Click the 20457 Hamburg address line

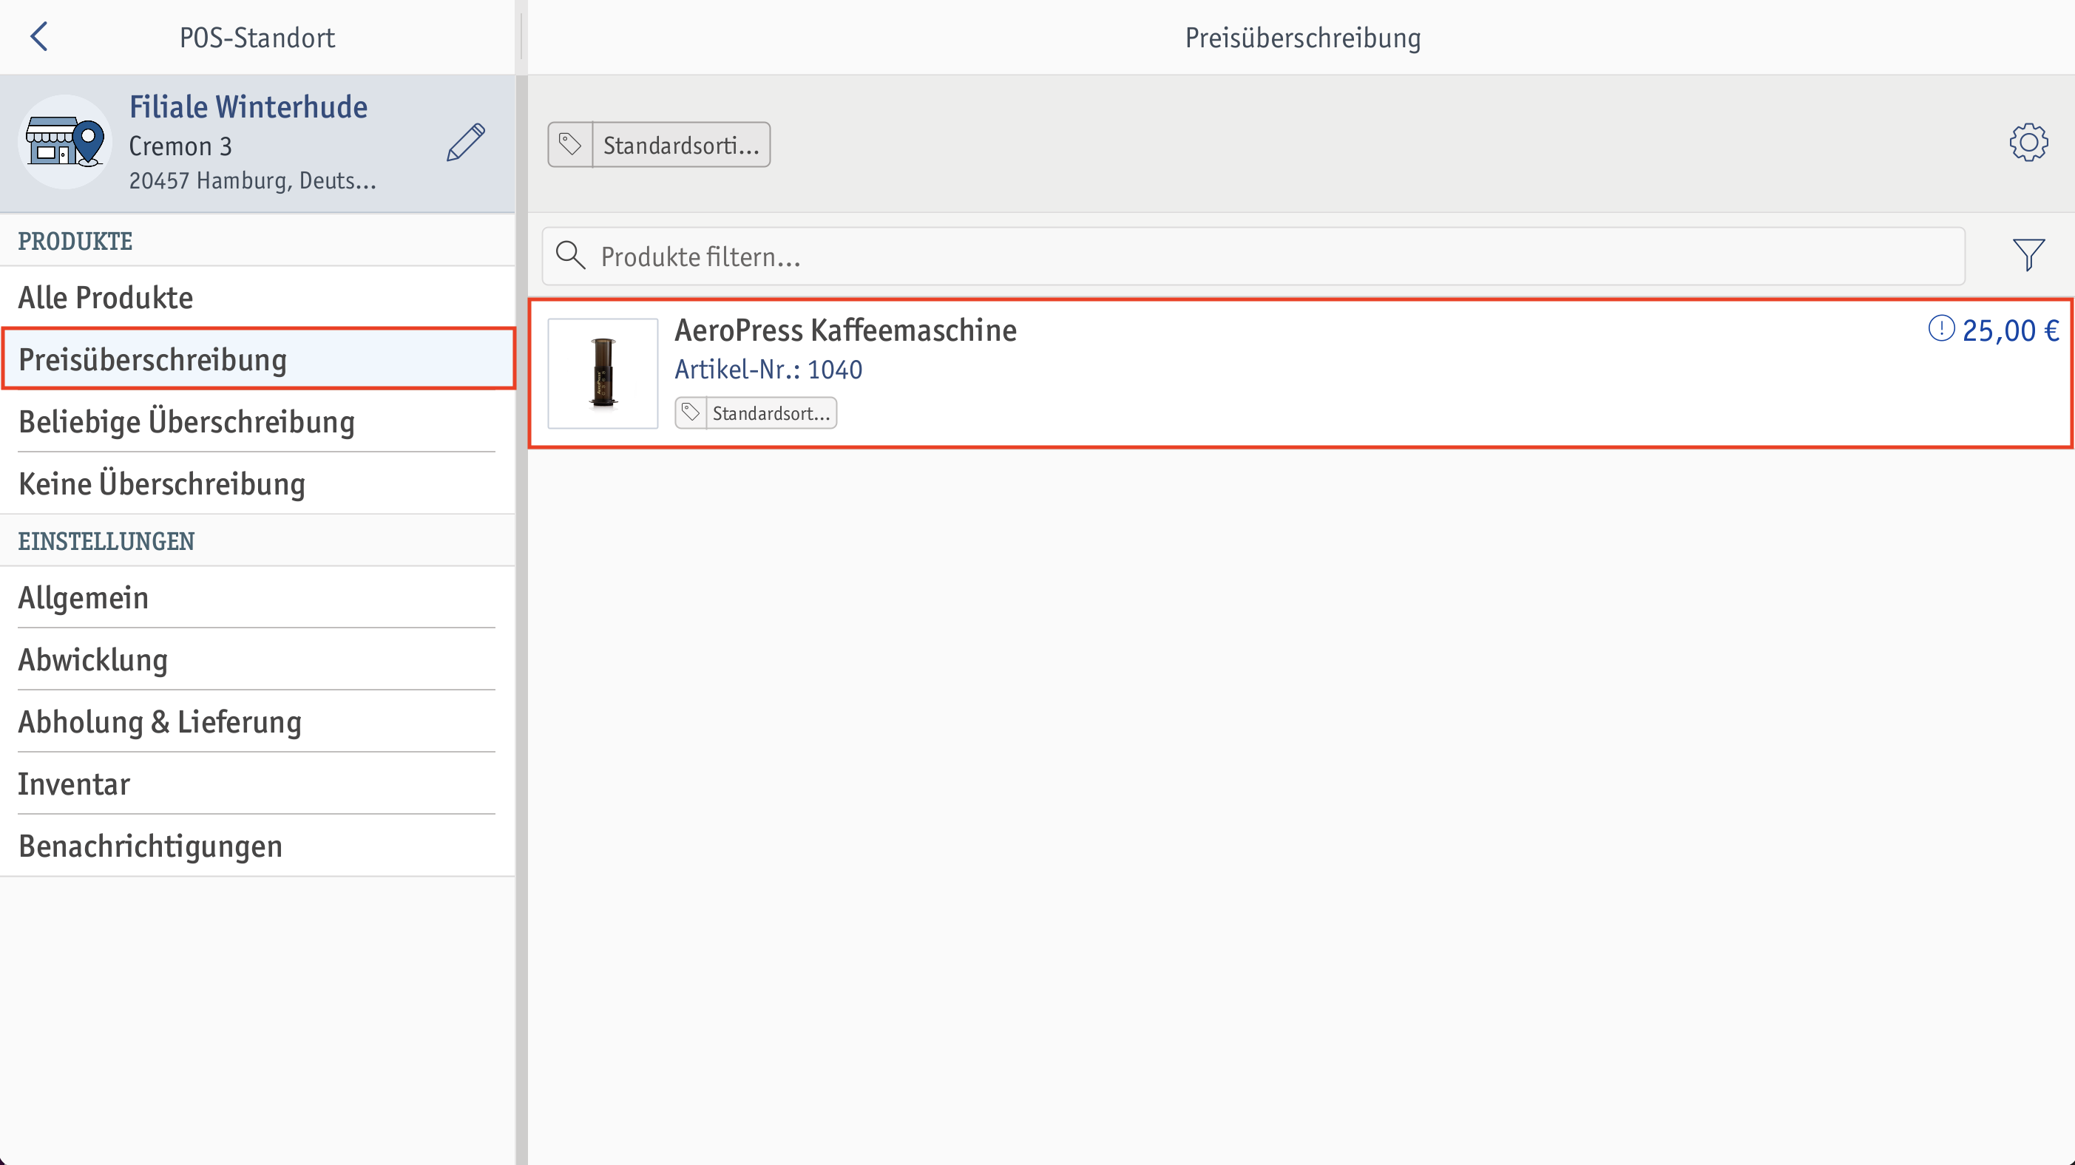pyautogui.click(x=252, y=180)
